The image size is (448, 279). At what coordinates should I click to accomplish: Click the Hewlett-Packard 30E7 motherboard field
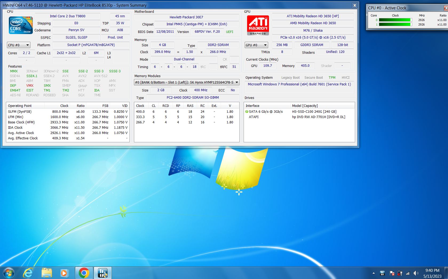coord(186,17)
